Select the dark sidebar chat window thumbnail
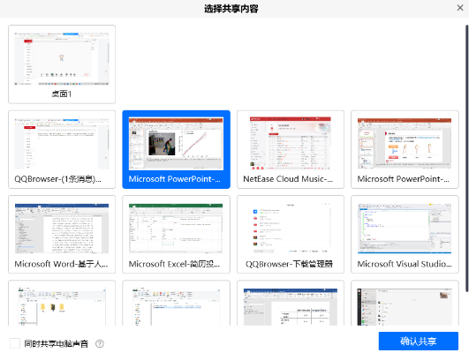The width and height of the screenshot is (469, 353). tap(405, 303)
